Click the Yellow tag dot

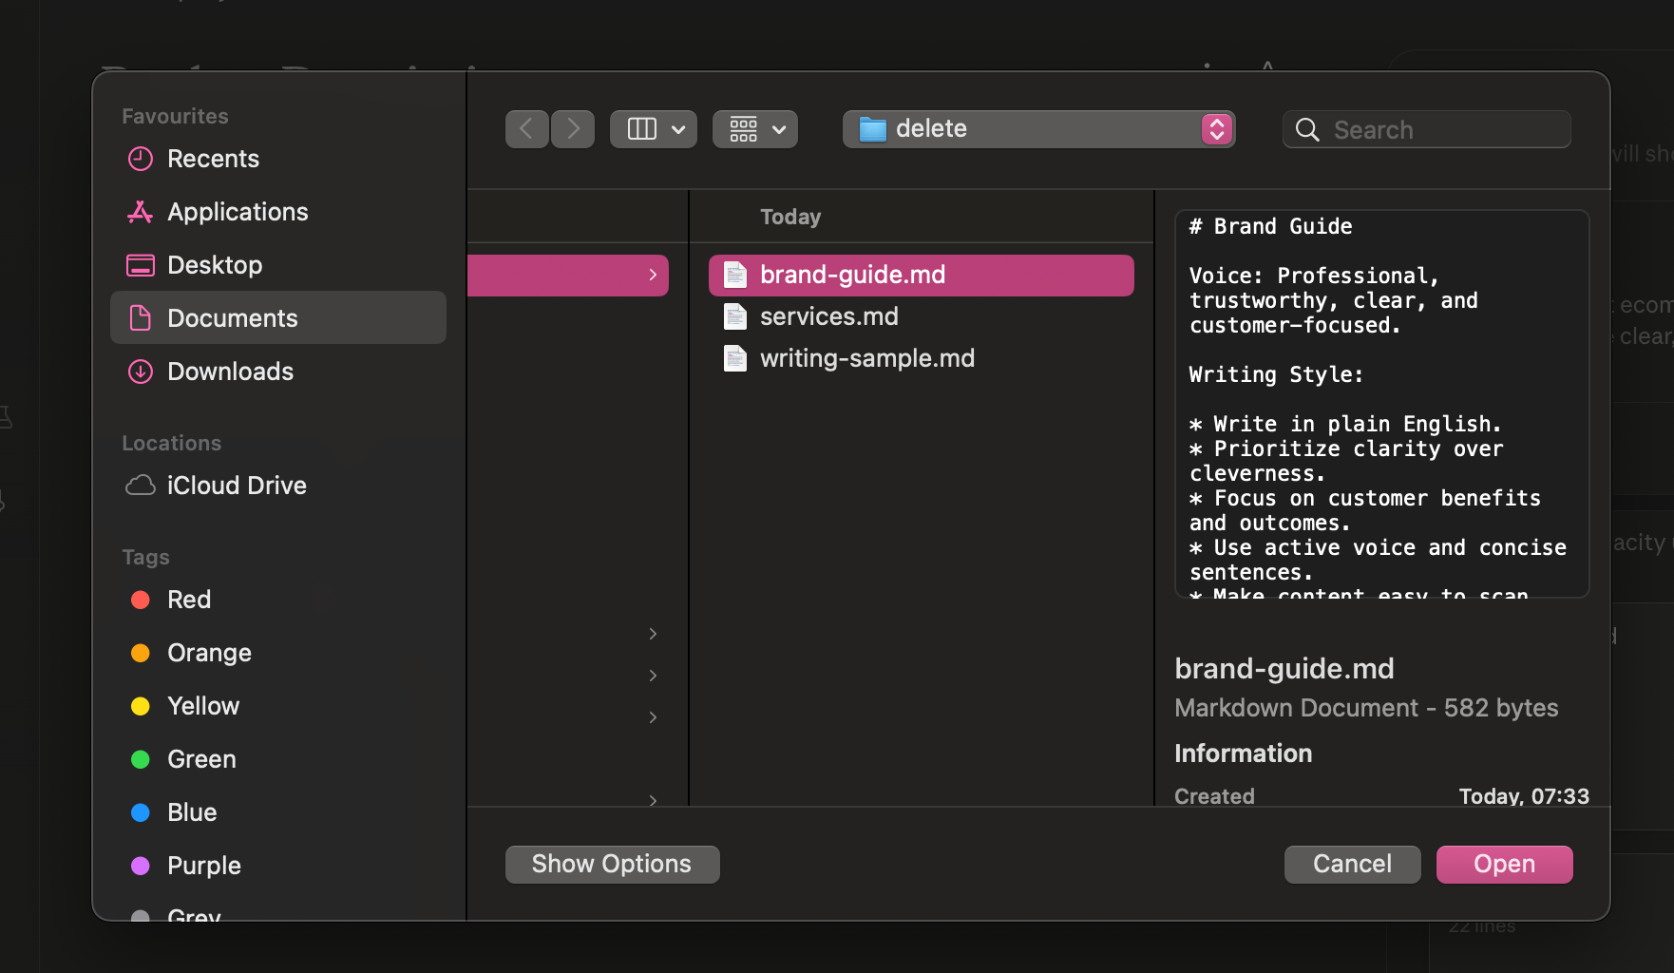[x=141, y=706]
